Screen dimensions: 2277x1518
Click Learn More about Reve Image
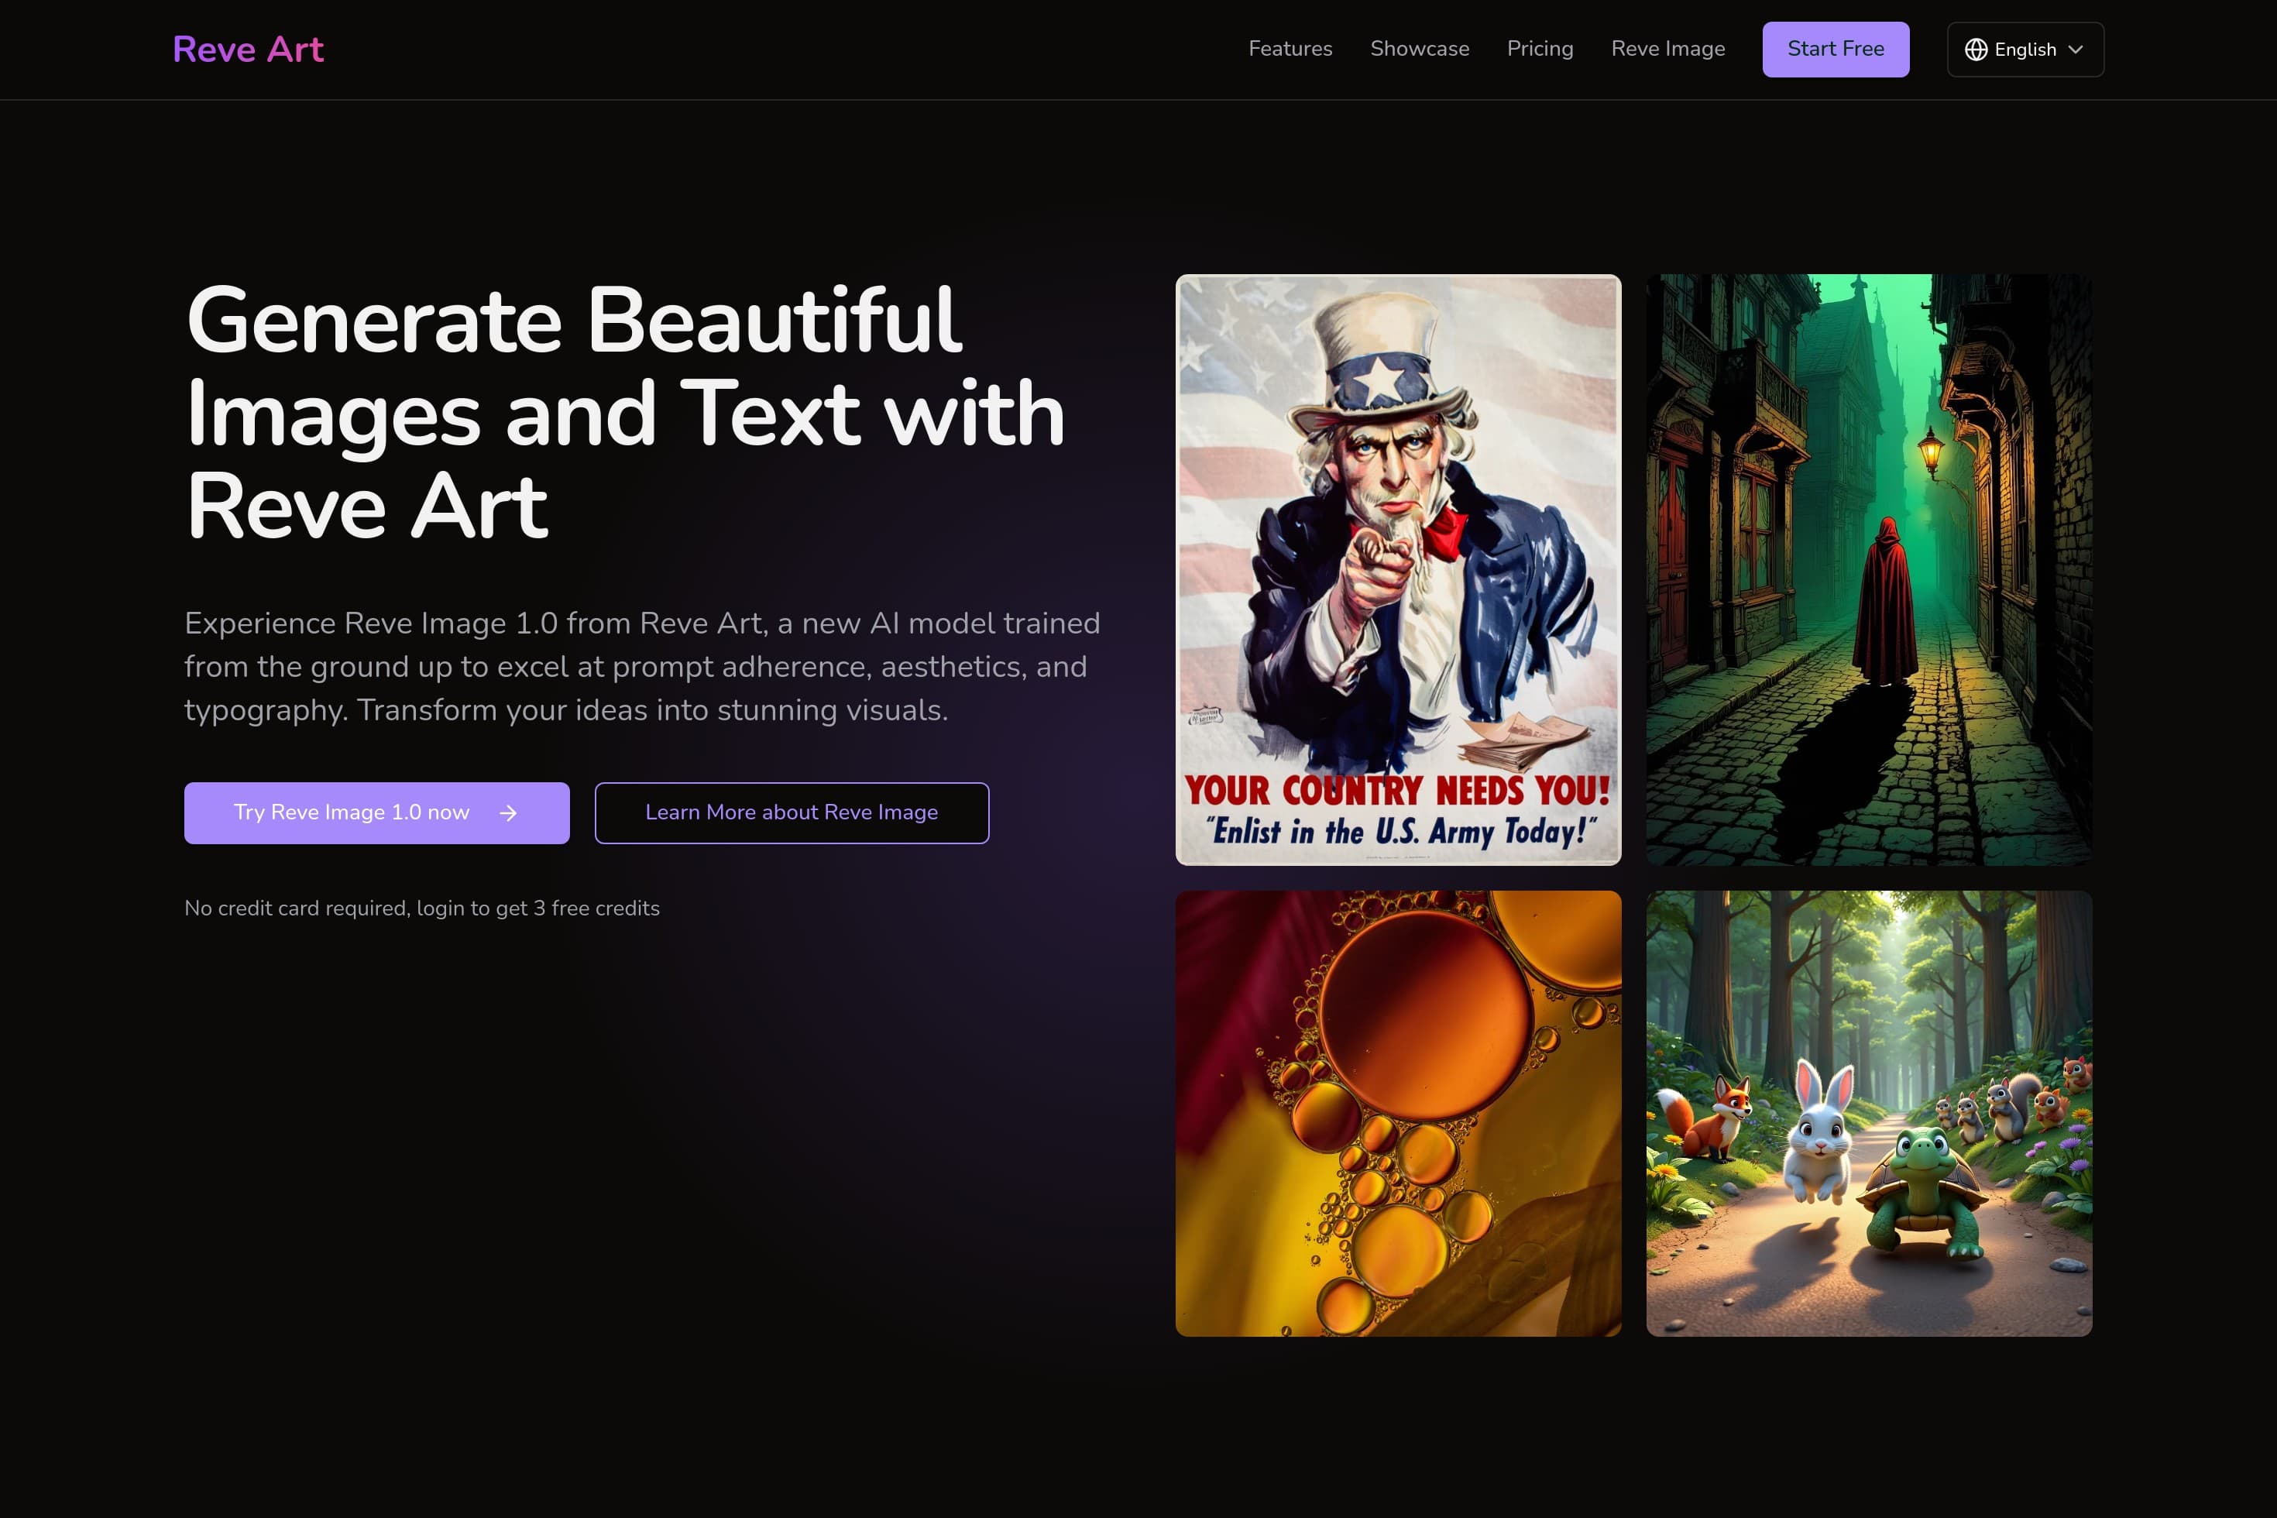pyautogui.click(x=791, y=813)
